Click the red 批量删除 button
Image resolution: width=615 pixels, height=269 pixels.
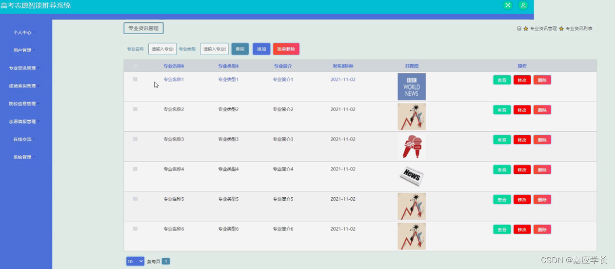coord(286,49)
